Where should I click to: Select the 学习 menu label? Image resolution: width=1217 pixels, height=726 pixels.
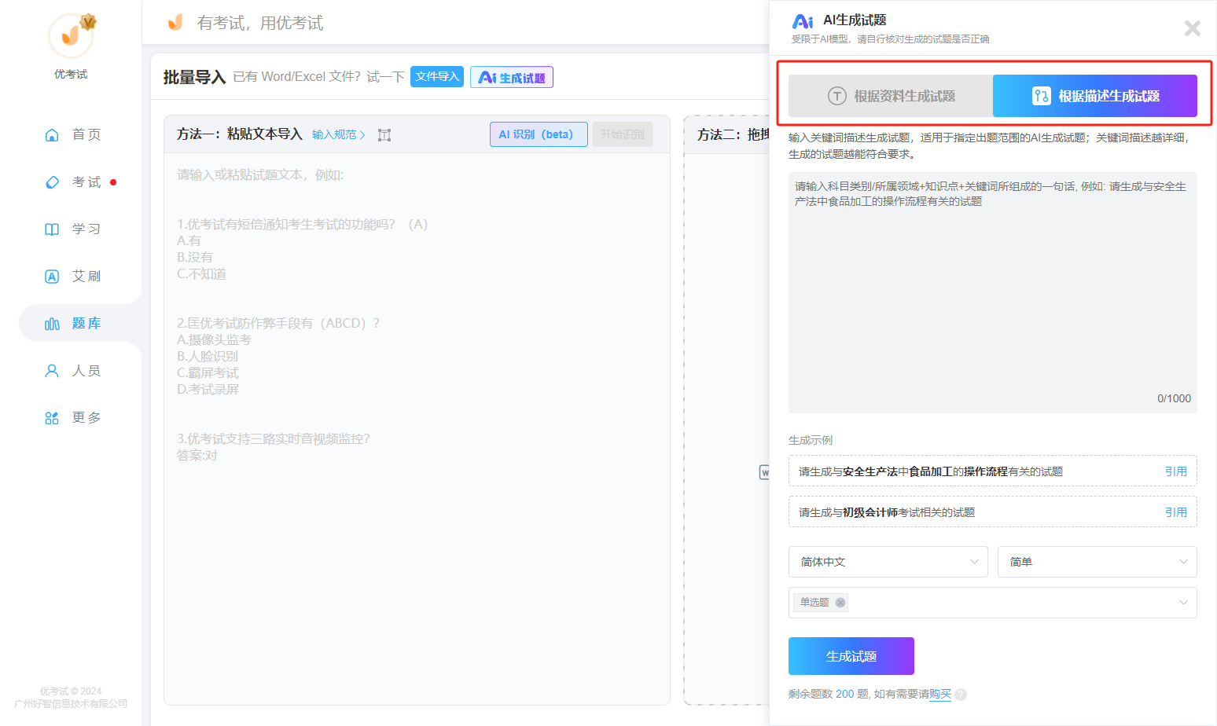[x=86, y=229]
